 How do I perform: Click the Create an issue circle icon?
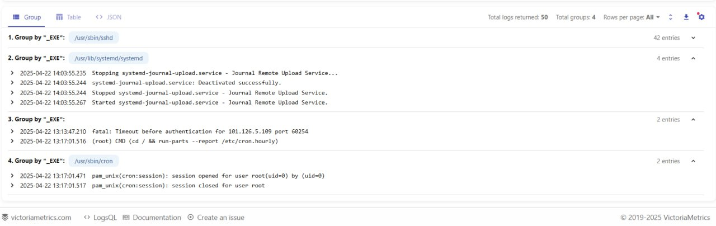tap(191, 218)
